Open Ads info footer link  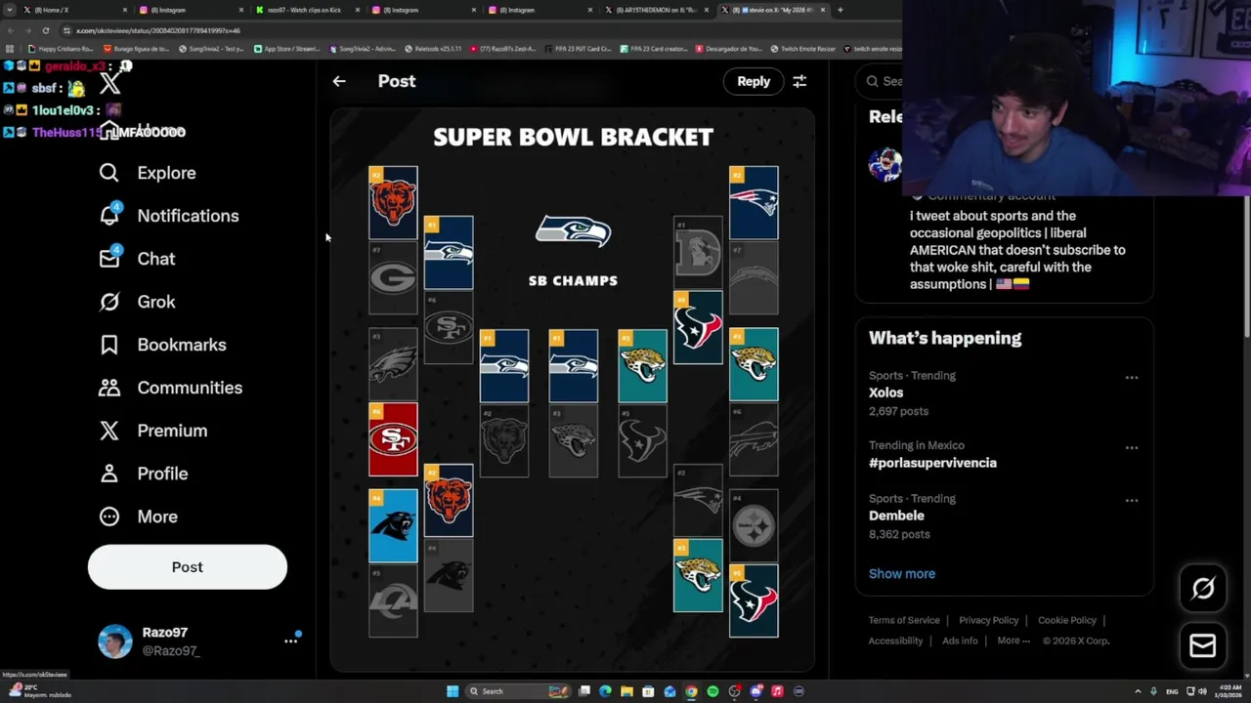960,641
